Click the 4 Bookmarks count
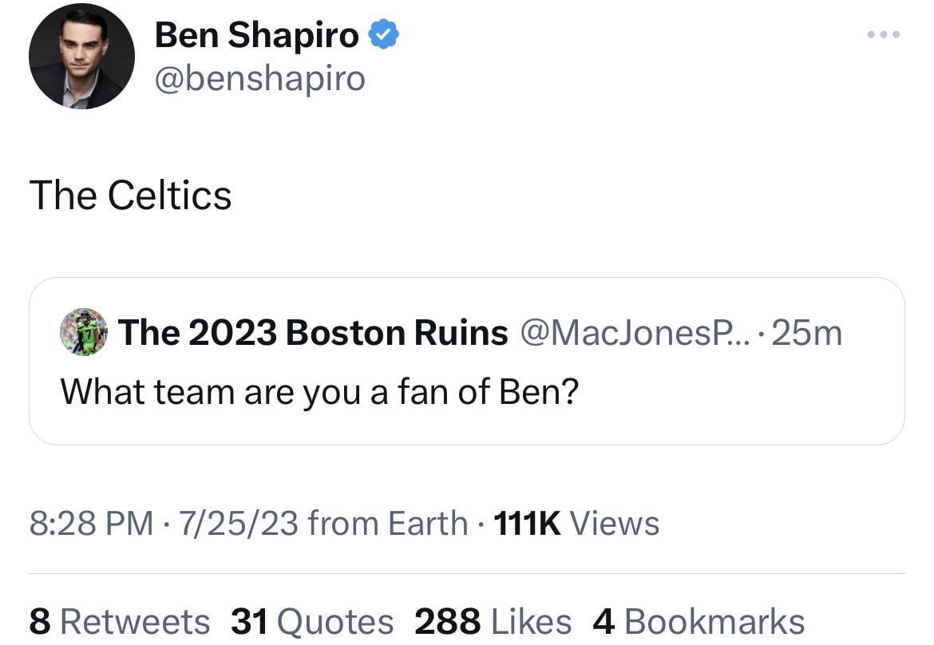The height and width of the screenshot is (645, 934). (699, 622)
